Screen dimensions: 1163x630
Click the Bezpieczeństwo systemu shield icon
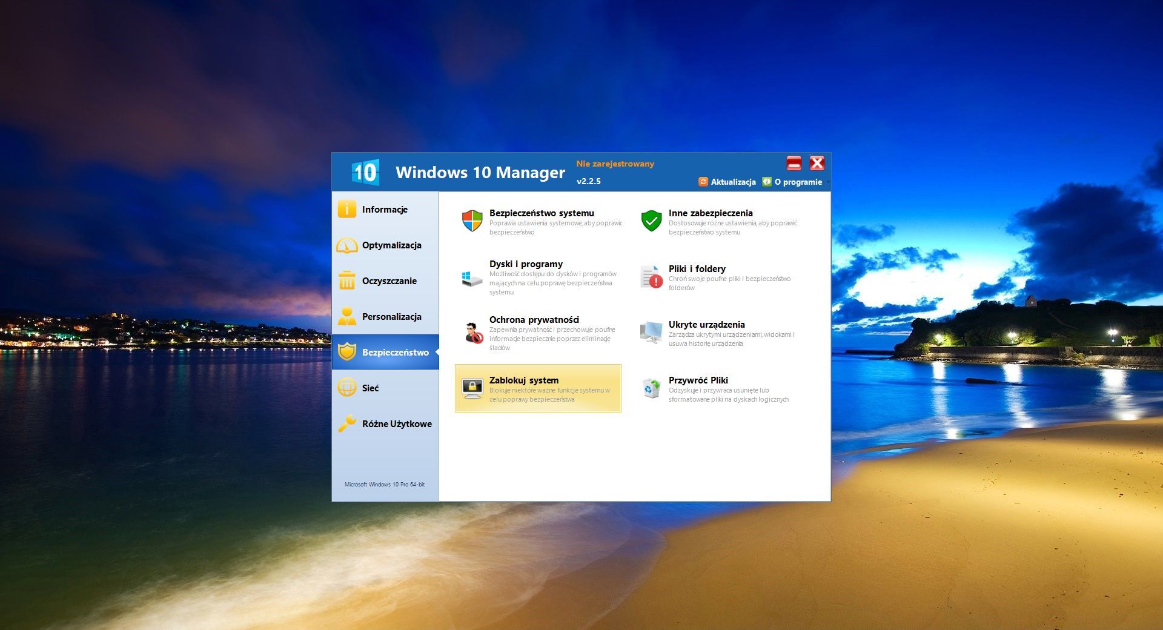472,221
